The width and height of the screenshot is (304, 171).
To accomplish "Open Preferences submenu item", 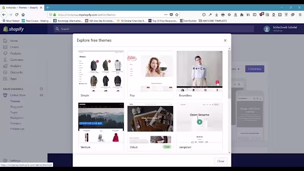I will pos(17,129).
